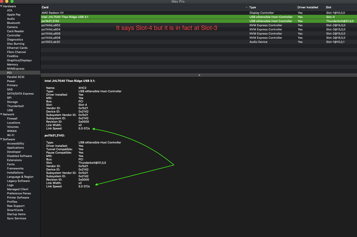This screenshot has height=237, width=357.
Task: Open Frameworks under Software
Action: point(15,168)
